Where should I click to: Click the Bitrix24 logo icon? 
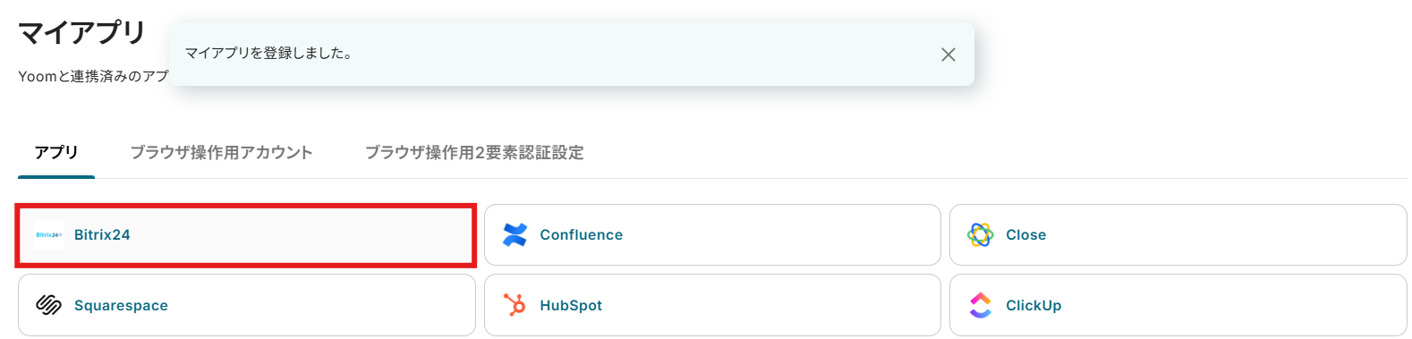tap(49, 235)
